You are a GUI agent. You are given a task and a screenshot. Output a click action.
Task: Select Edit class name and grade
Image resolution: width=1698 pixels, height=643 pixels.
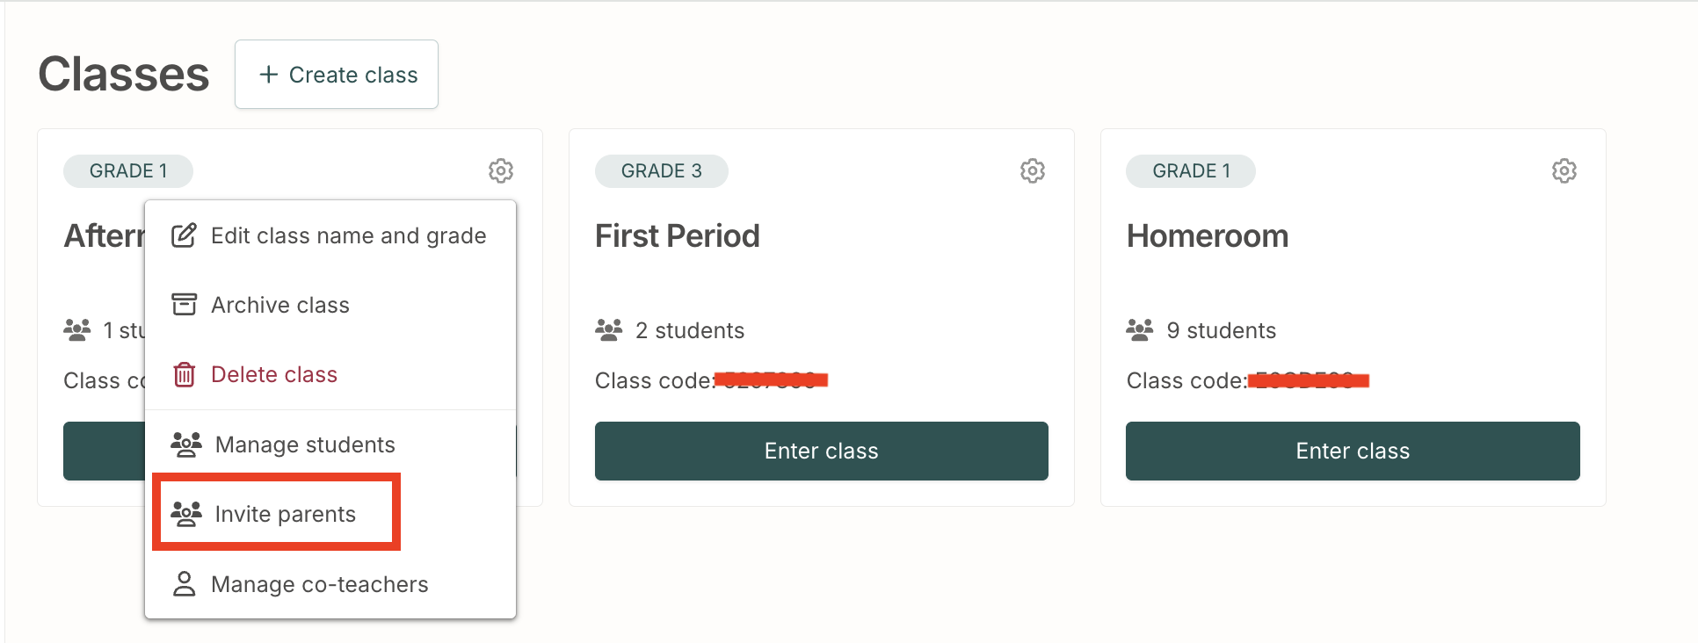[x=330, y=235]
